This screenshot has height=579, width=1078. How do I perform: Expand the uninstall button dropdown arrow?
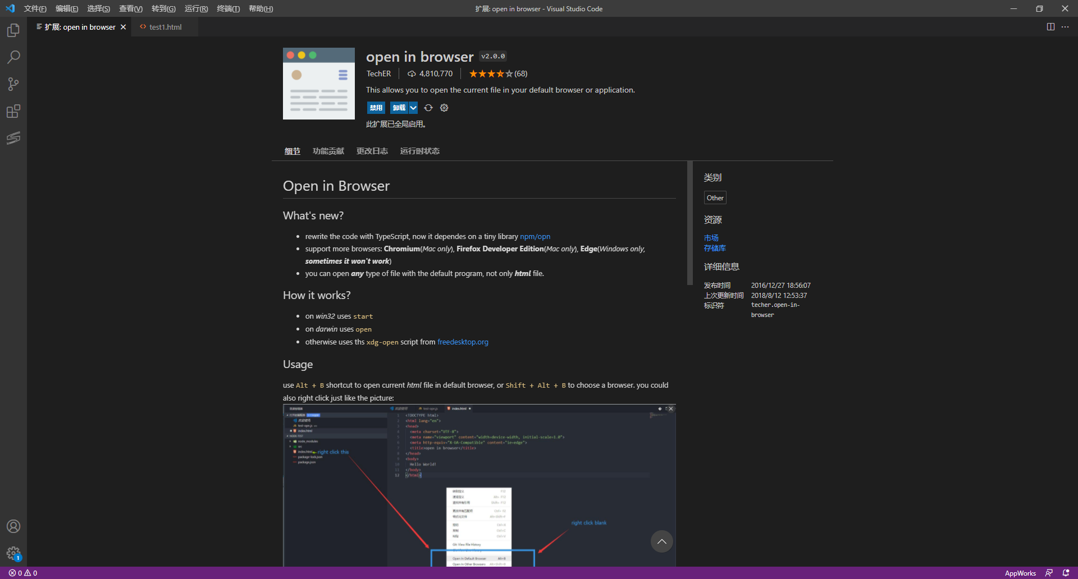(x=413, y=108)
